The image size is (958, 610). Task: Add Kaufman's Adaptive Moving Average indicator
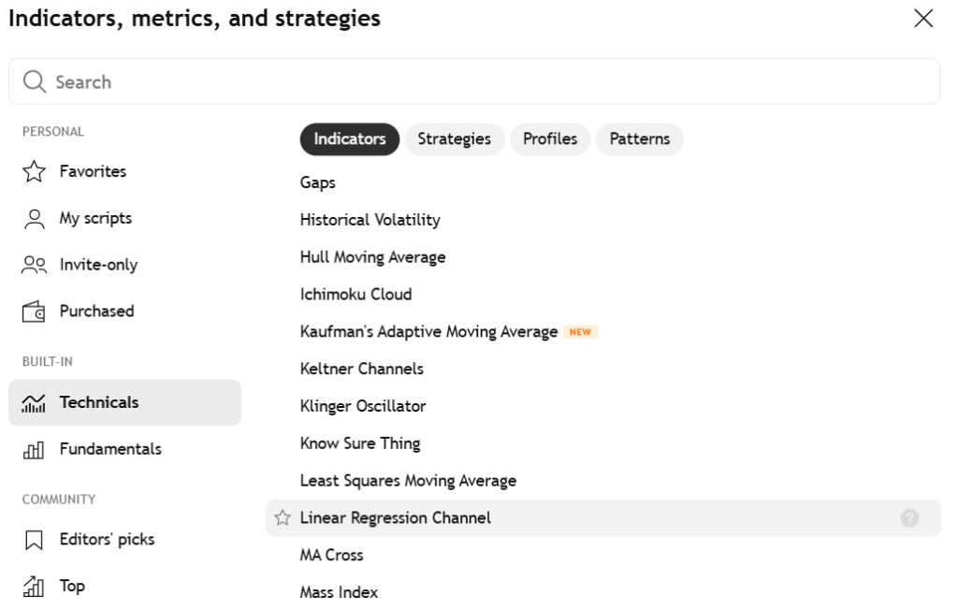pyautogui.click(x=428, y=331)
